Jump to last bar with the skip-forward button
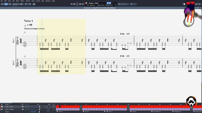Viewport: 202px width, 113px height. 83,4
